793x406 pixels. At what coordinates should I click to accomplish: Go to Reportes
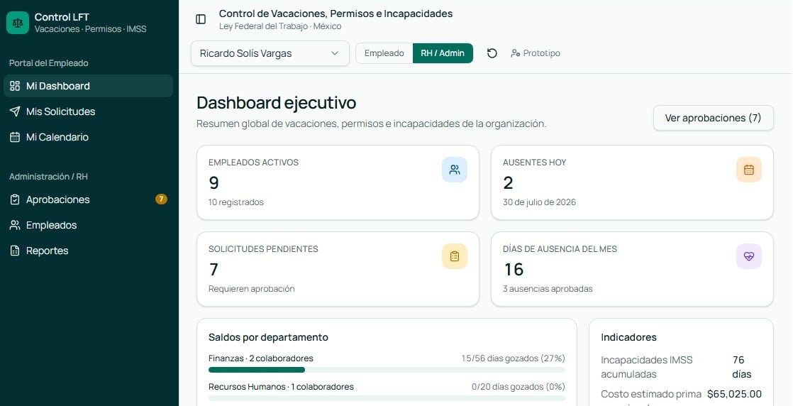pos(89,251)
